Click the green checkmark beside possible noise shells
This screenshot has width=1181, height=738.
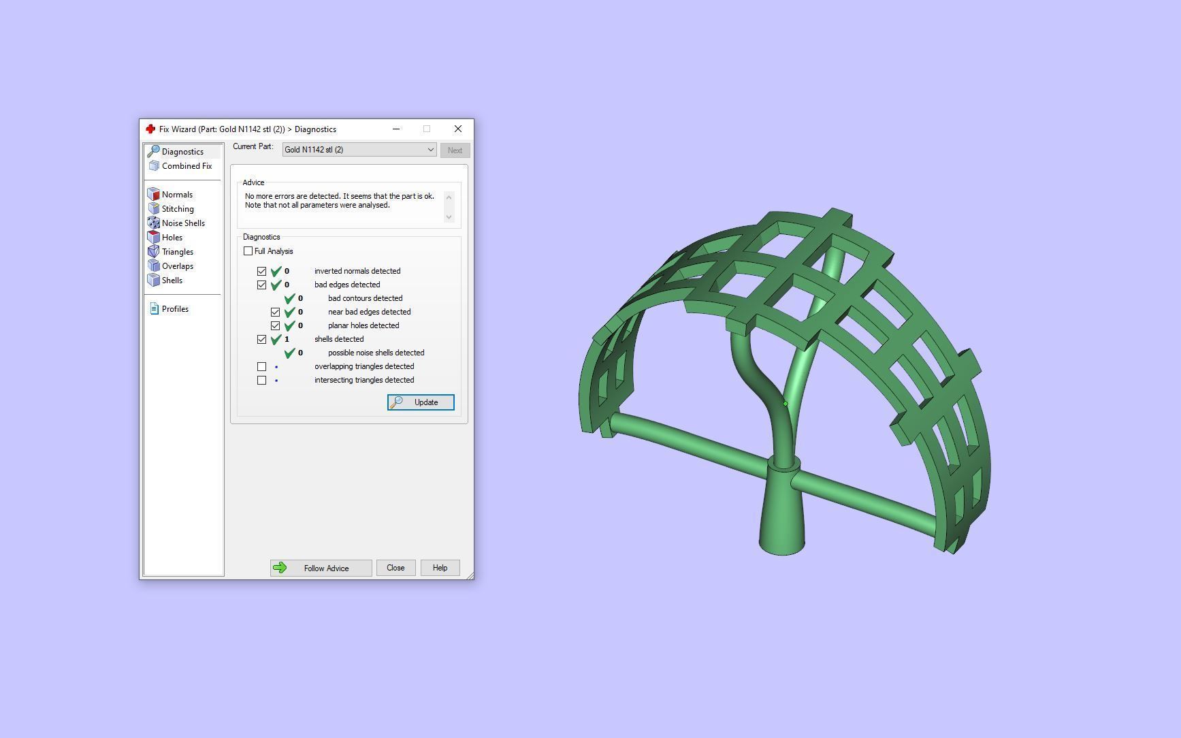point(289,353)
